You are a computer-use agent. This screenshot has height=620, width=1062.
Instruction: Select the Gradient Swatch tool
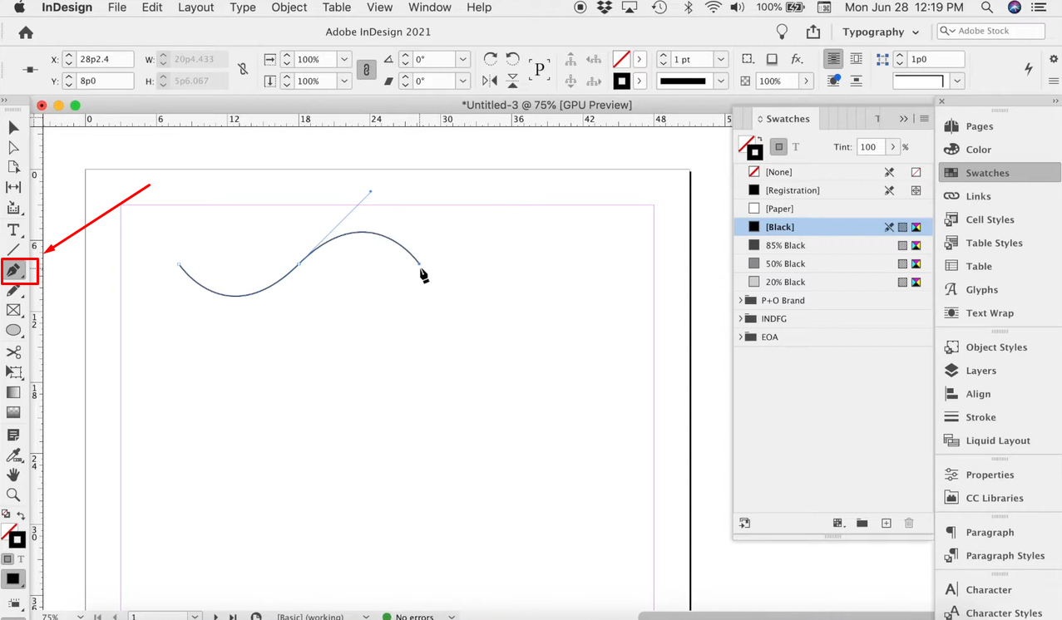point(13,392)
